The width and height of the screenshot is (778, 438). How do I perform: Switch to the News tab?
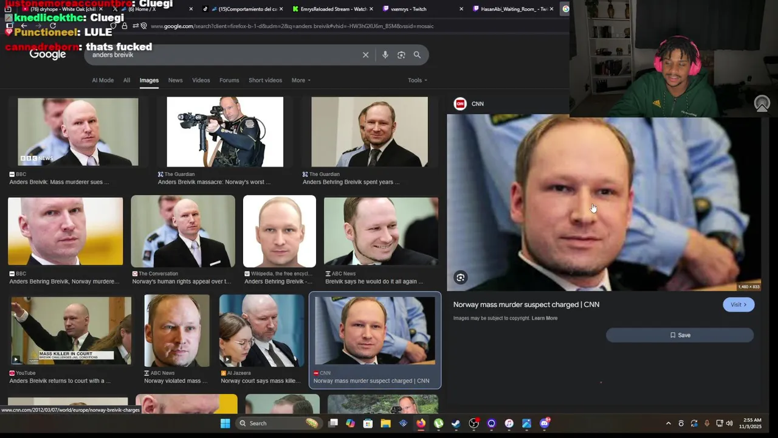(175, 80)
